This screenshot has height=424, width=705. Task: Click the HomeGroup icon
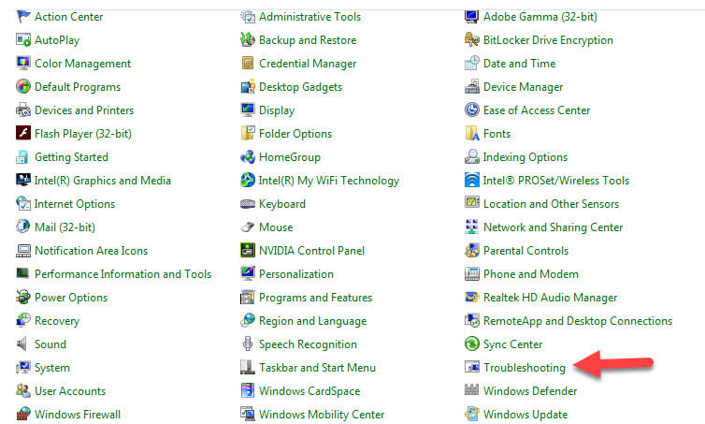(248, 157)
